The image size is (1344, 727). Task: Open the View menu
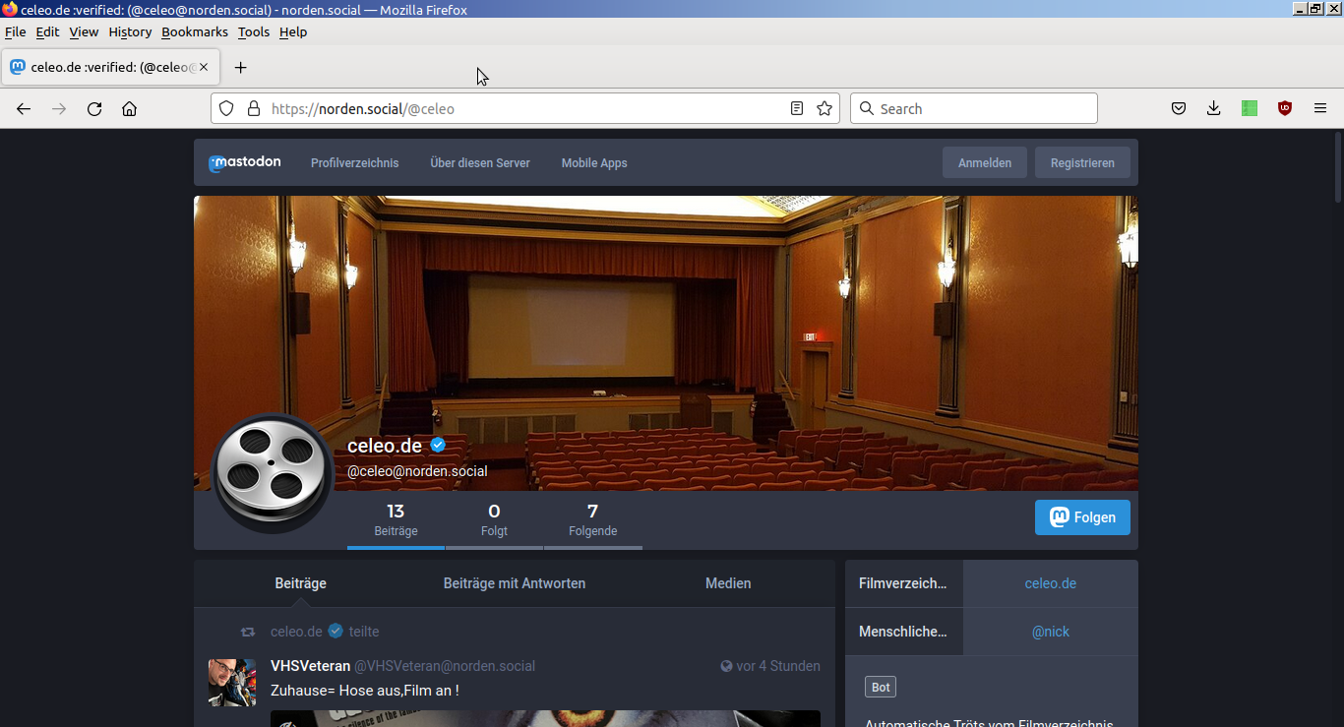84,31
